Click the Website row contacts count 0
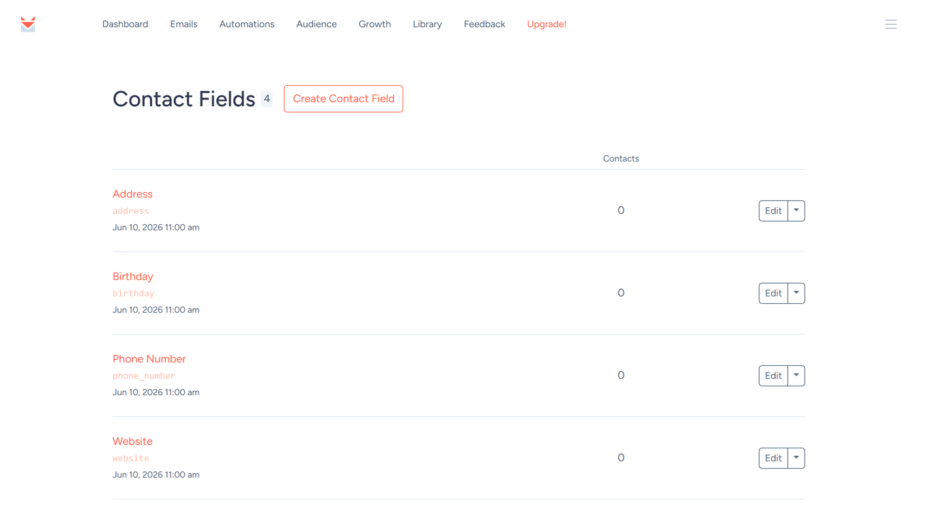 coord(621,458)
